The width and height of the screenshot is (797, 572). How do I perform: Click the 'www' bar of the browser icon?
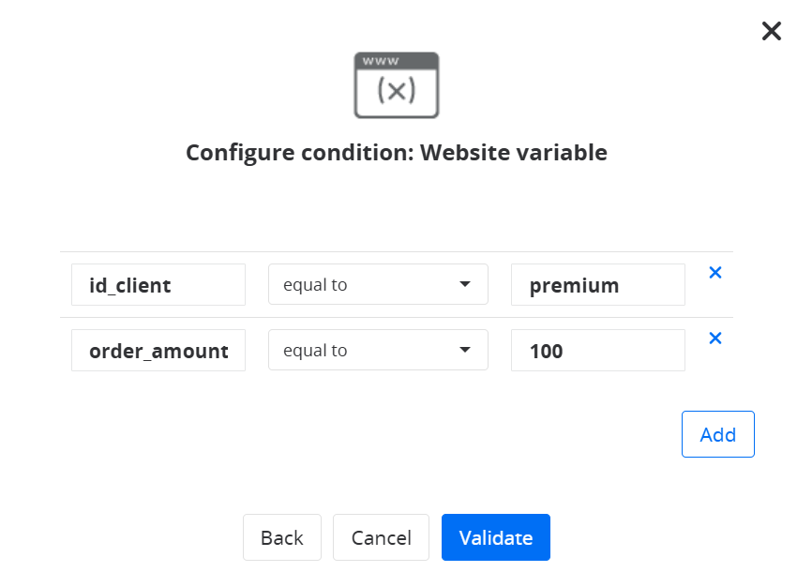coord(396,62)
